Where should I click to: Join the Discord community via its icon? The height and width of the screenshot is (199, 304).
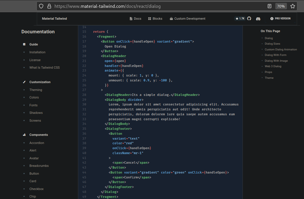(258, 19)
